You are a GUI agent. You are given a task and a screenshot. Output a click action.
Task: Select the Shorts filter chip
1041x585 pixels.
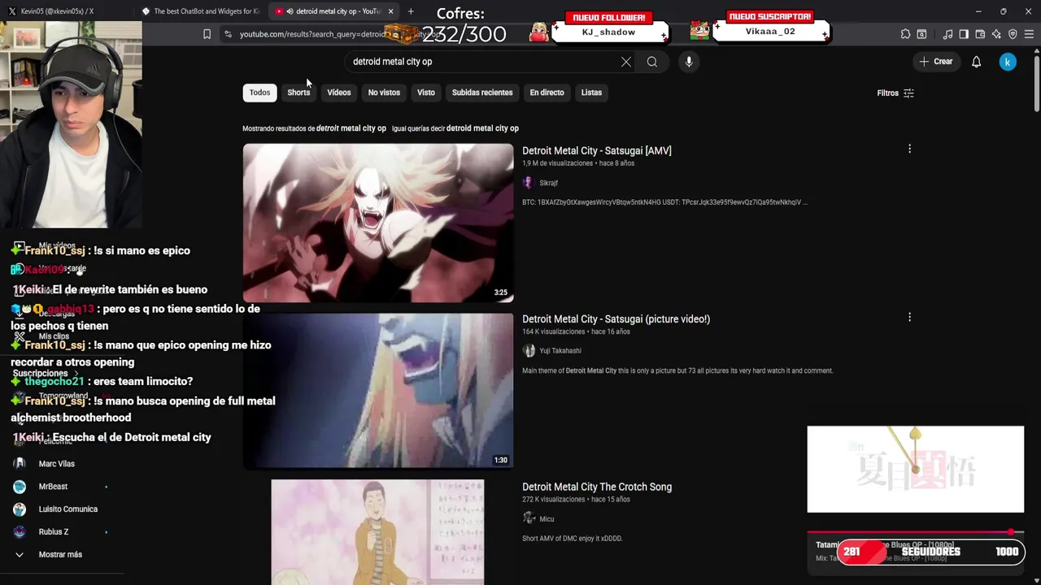pyautogui.click(x=298, y=93)
